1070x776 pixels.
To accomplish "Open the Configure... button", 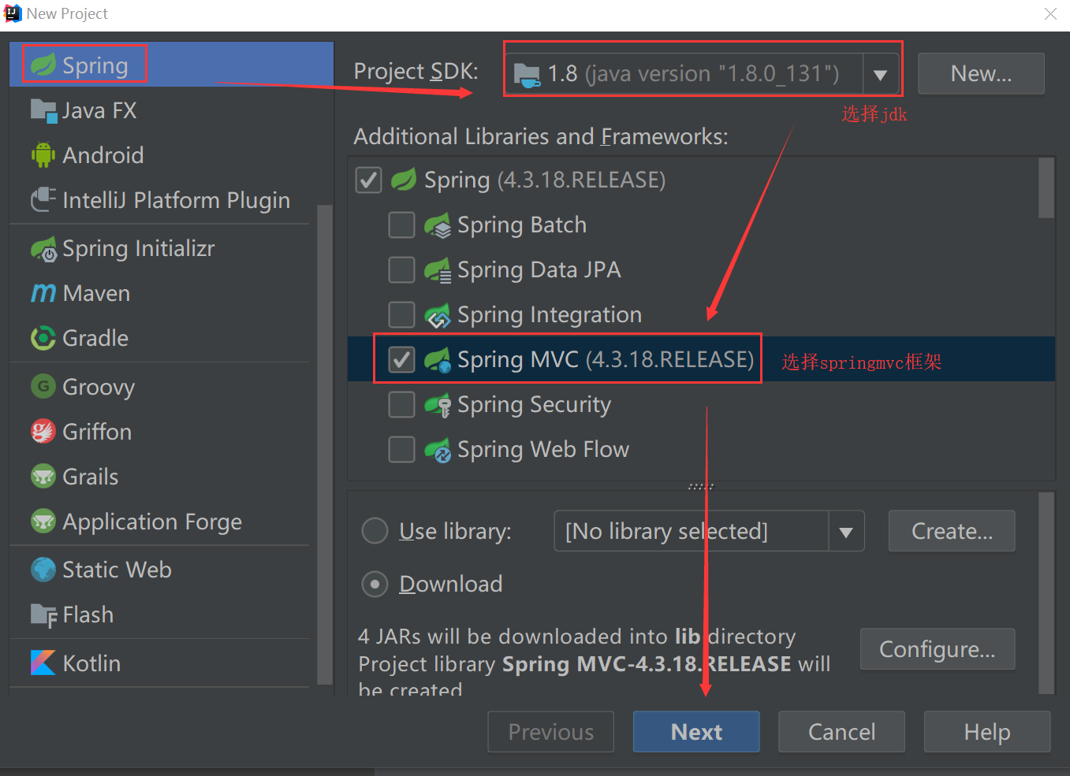I will coord(938,649).
